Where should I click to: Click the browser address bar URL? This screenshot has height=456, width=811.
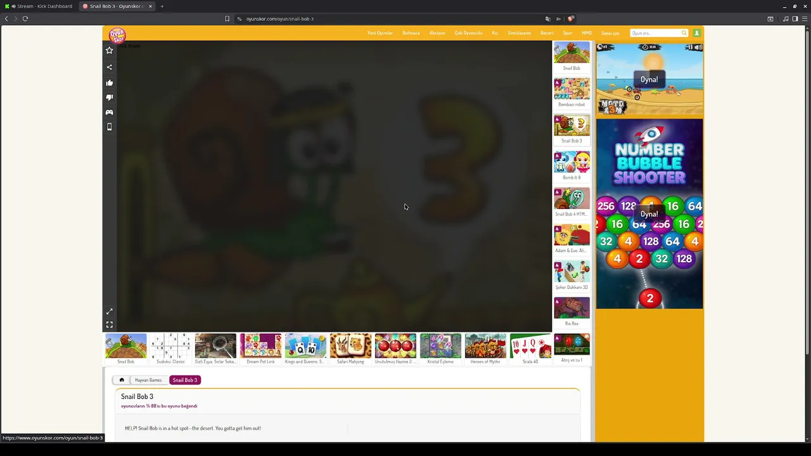pyautogui.click(x=279, y=18)
